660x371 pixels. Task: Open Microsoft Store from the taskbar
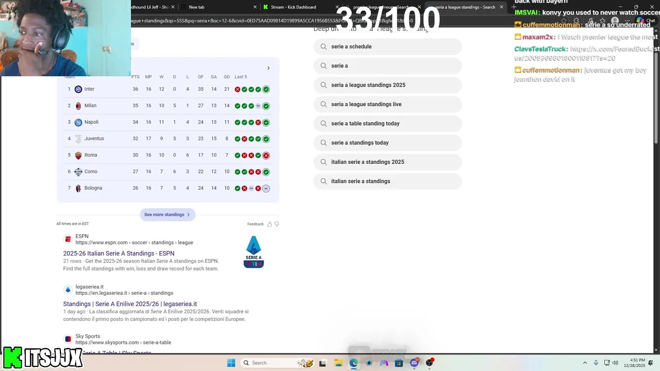[x=399, y=363]
